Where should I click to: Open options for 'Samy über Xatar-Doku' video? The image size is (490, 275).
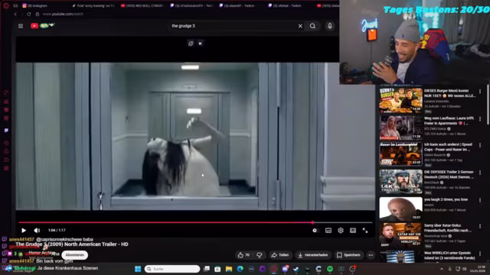pyautogui.click(x=480, y=226)
